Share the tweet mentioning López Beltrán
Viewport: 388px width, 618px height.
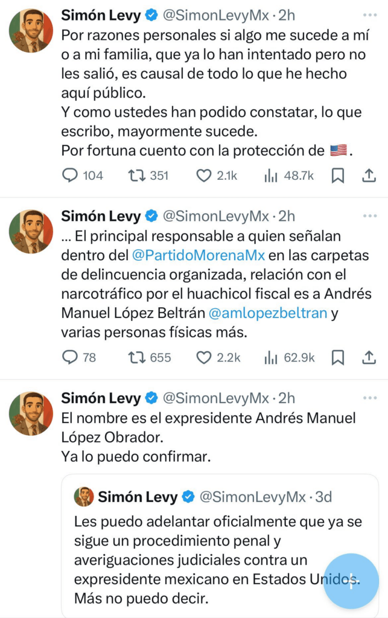tap(368, 358)
